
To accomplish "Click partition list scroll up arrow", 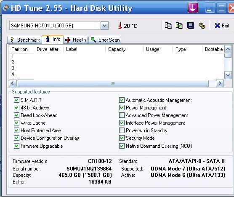I will tap(228, 49).
